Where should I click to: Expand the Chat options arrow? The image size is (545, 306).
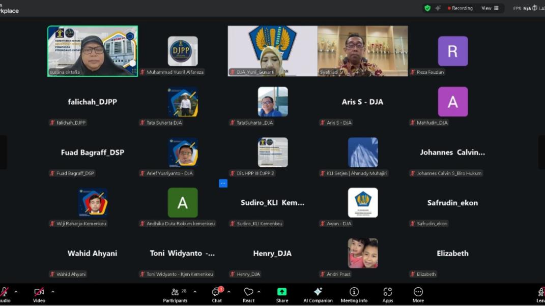click(x=229, y=292)
